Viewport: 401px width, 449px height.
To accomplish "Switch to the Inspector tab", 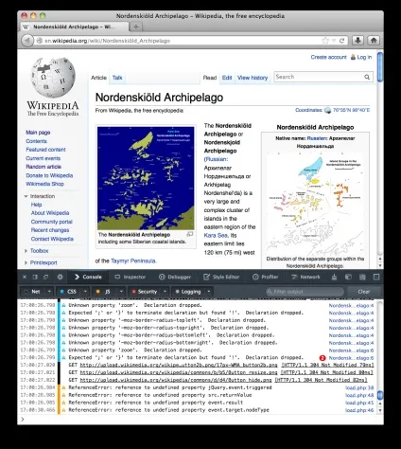I will pyautogui.click(x=131, y=277).
